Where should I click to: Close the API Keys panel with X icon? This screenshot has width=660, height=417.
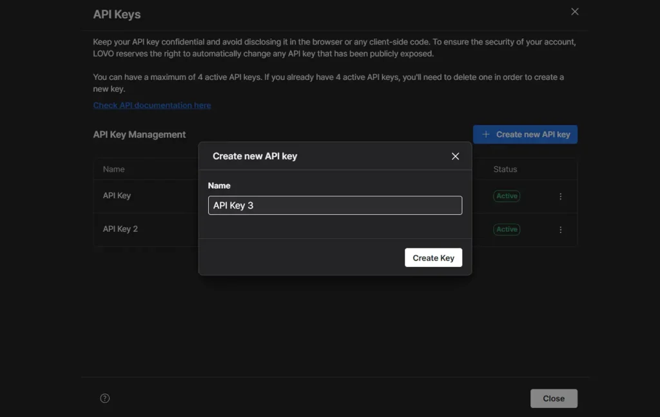[x=575, y=12]
